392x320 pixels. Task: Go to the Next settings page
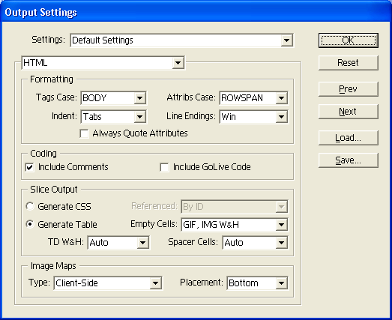click(x=349, y=112)
